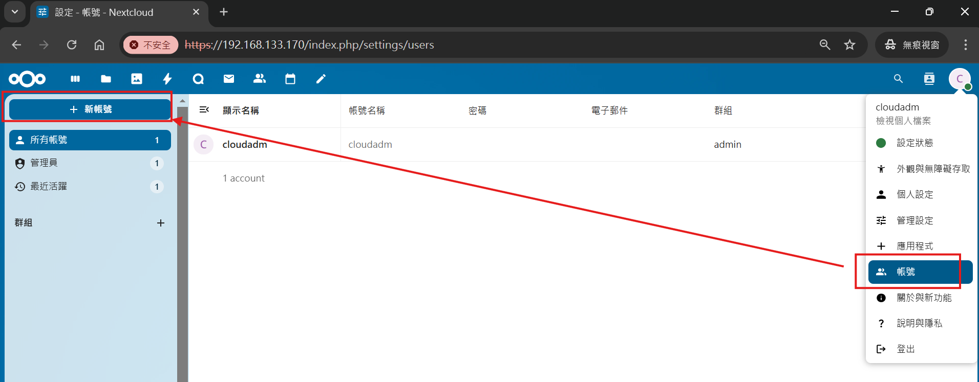Open 檢視個人檔案 profile link
This screenshot has width=979, height=382.
[x=903, y=121]
